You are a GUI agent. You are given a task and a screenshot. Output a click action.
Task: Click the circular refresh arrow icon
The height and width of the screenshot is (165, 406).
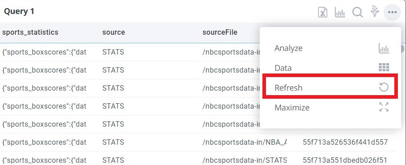[384, 87]
